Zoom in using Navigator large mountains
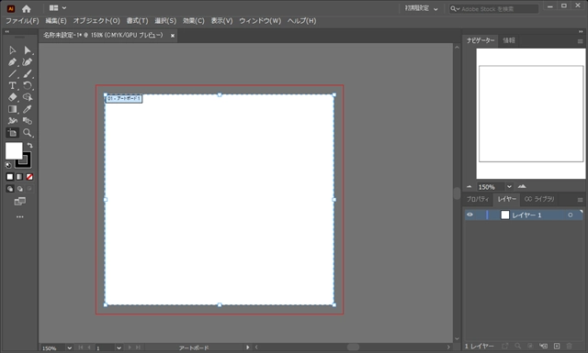The height and width of the screenshot is (353, 588). tap(522, 186)
